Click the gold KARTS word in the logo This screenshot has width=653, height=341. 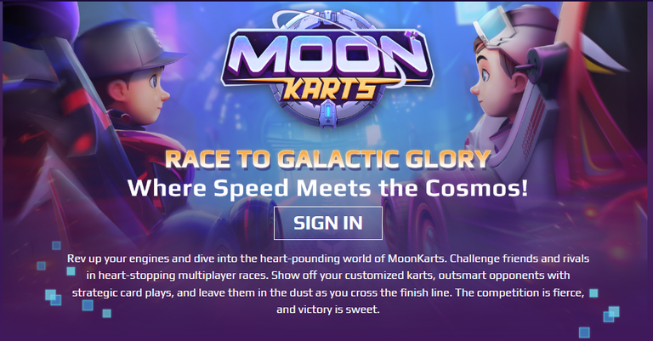(x=329, y=90)
